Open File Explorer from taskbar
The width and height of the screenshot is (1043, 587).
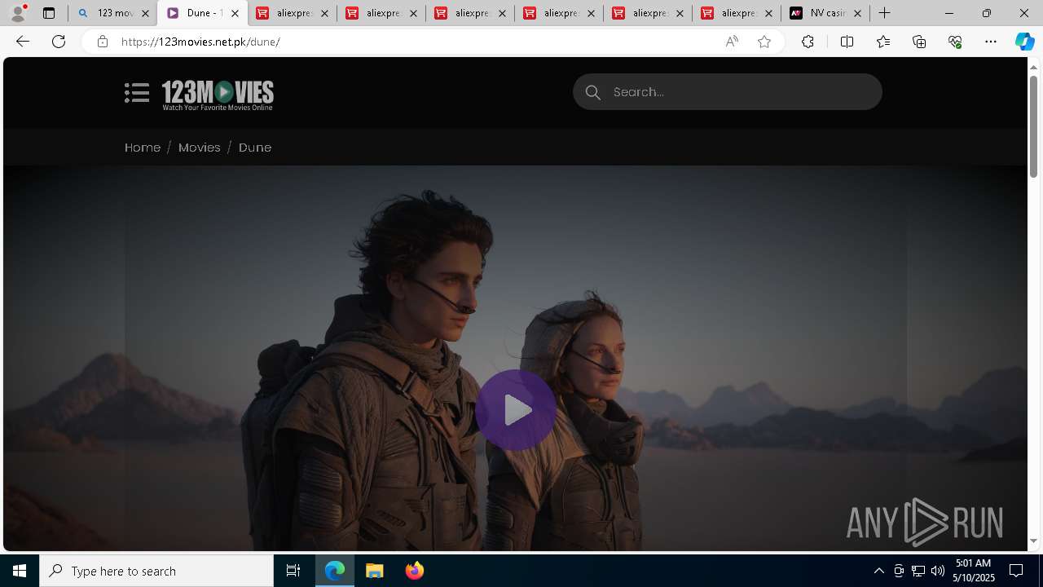coord(375,571)
